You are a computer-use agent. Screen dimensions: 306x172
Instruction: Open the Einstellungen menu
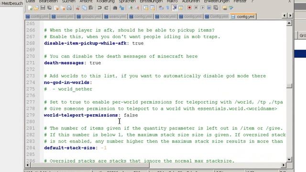(x=151, y=1)
